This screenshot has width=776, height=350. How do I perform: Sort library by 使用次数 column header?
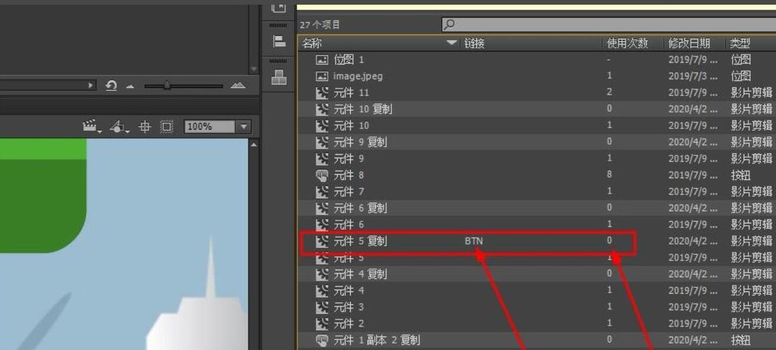coord(627,43)
